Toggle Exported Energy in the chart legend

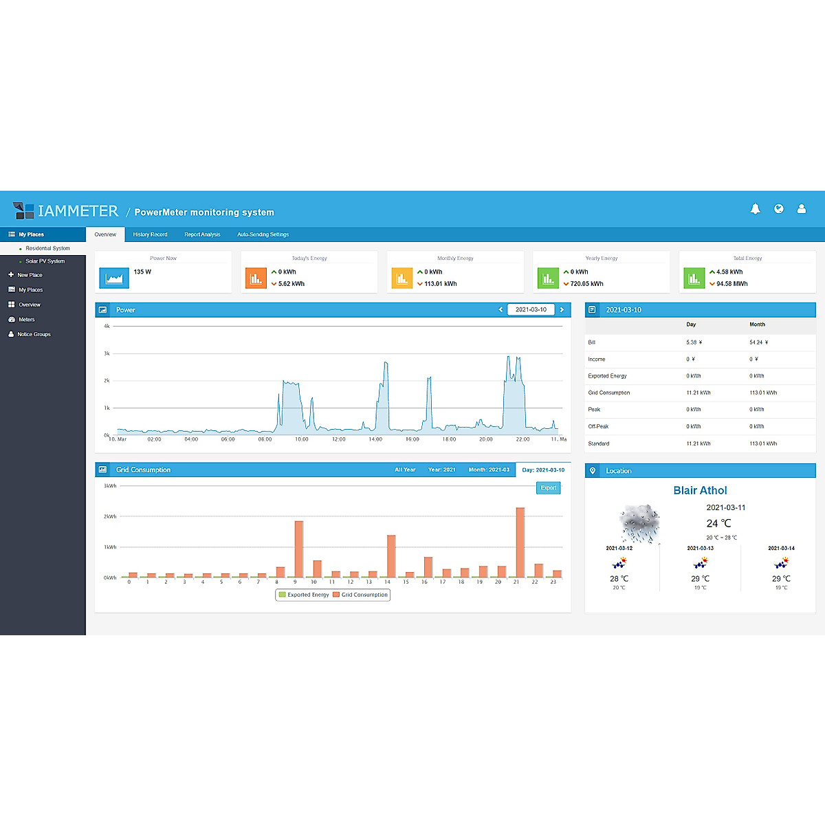302,595
